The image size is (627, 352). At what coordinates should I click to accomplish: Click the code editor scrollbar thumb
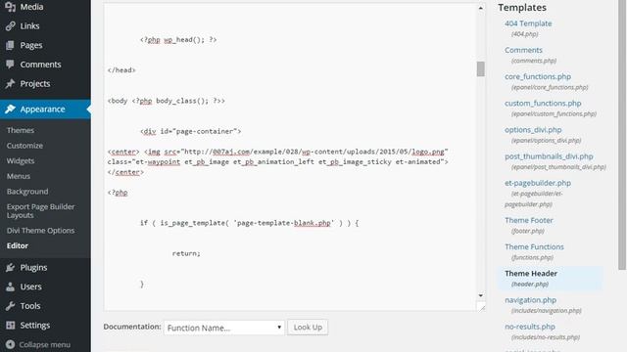481,68
